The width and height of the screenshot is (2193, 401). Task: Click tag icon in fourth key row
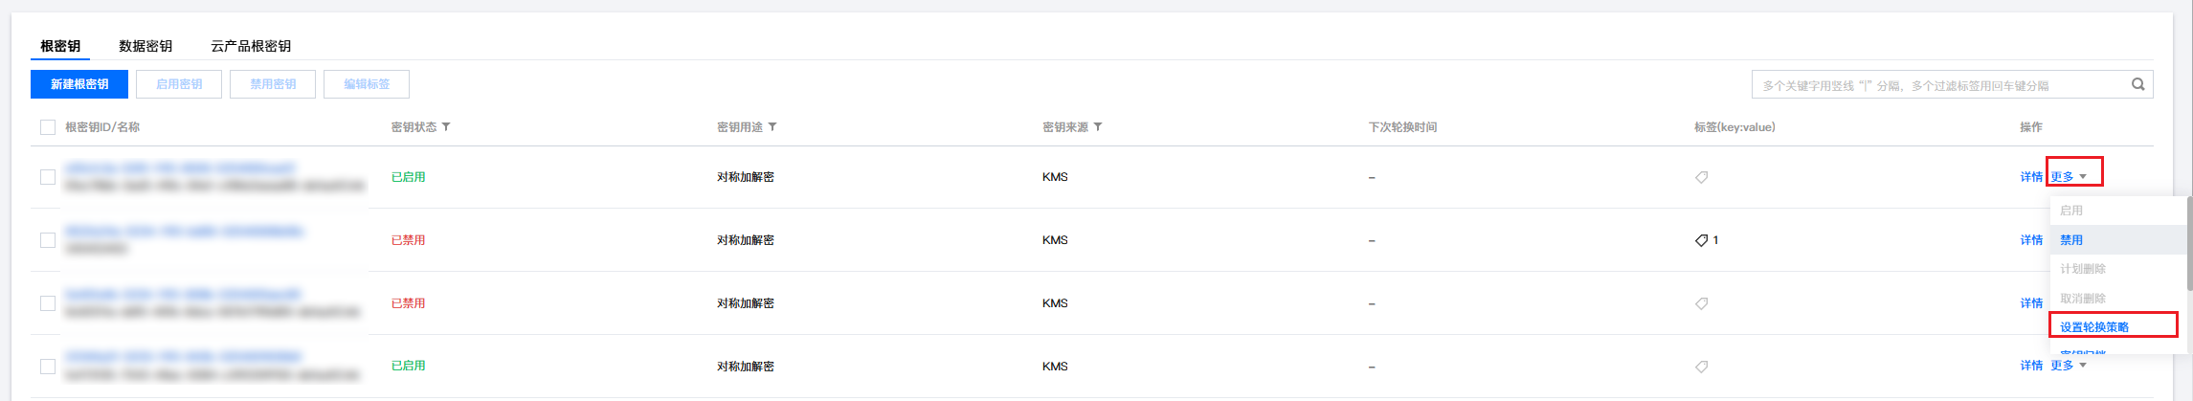1701,367
